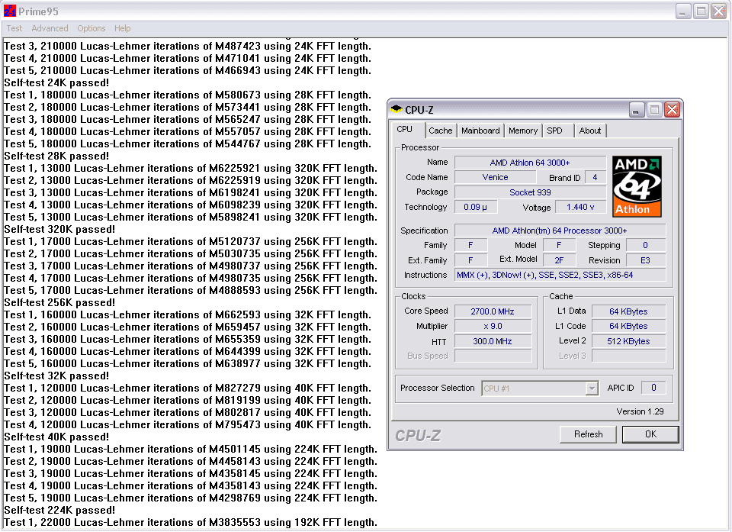Click the Voltage value 1.440 v
This screenshot has height=532, width=732.
point(580,207)
